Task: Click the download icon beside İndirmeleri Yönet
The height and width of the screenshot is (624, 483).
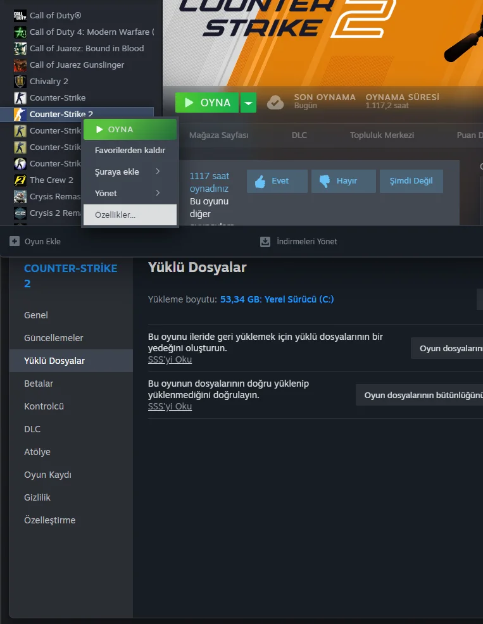Action: pyautogui.click(x=265, y=242)
